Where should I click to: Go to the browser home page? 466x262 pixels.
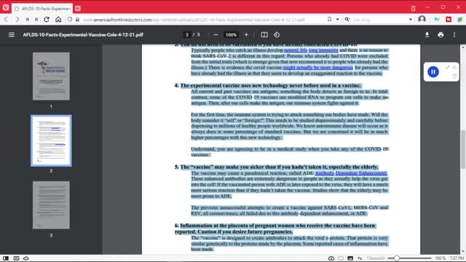58,20
